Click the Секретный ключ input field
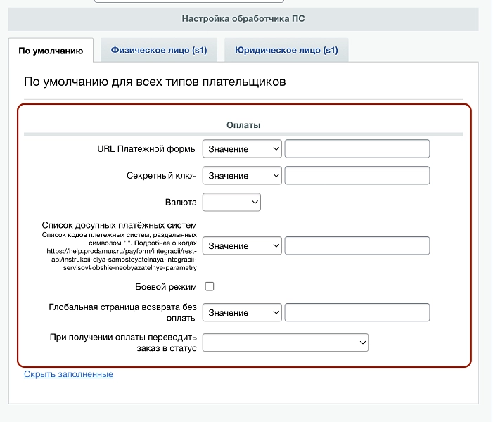Screen dimensions: 493x422 (357, 175)
